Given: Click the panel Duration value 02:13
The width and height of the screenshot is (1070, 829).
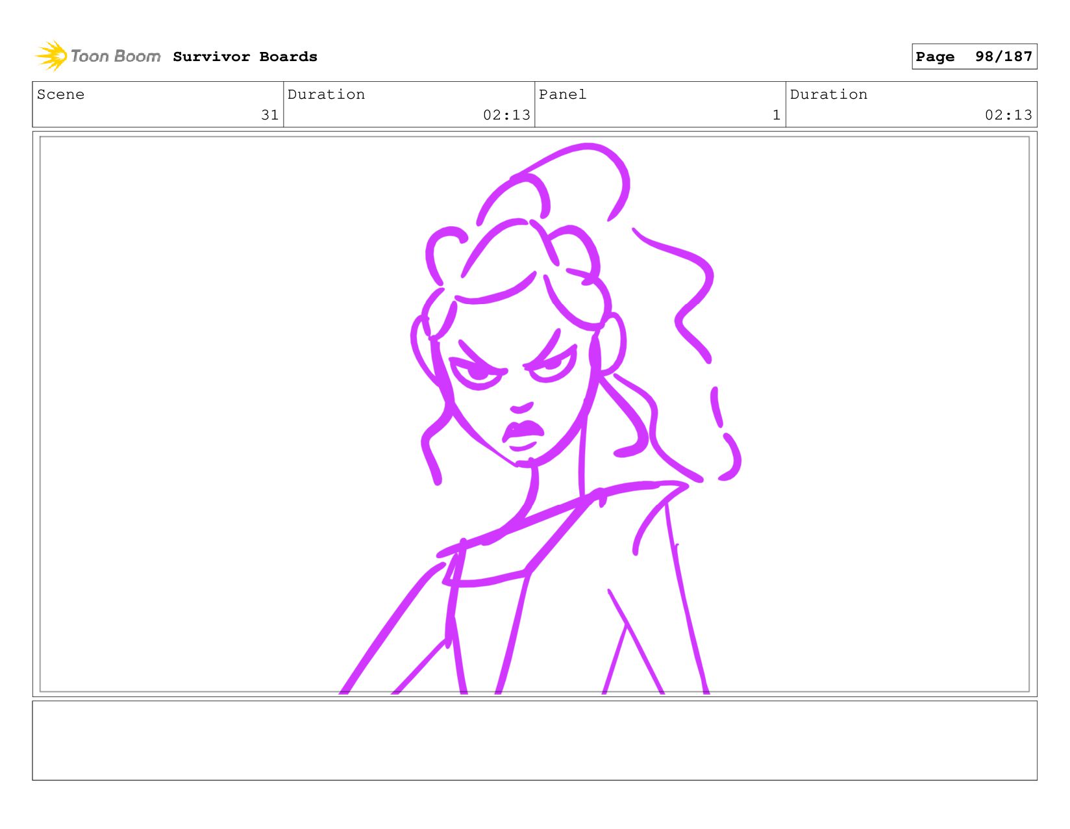Looking at the screenshot, I should (1008, 115).
